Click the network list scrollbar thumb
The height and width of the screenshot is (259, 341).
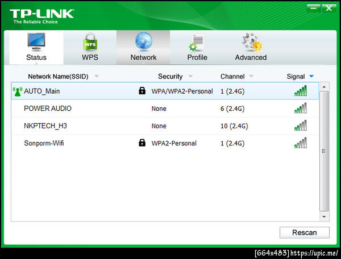324,151
